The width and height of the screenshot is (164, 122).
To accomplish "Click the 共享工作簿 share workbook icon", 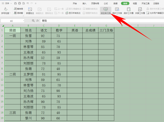I will click(x=140, y=9).
